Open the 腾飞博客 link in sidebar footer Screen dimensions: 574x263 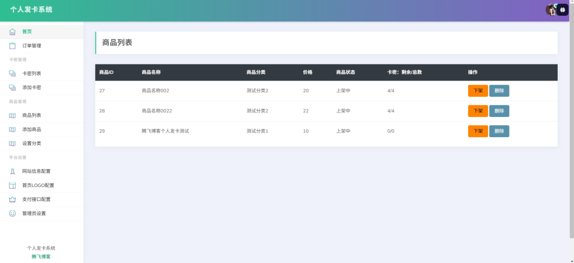point(41,256)
